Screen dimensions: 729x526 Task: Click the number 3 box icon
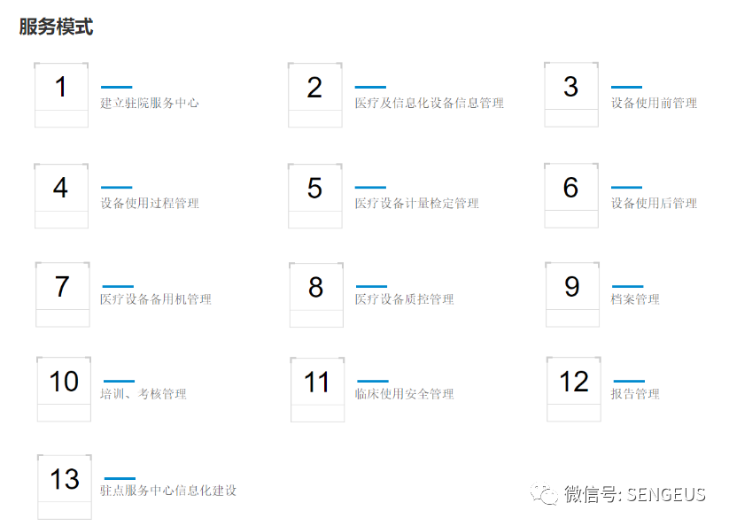point(571,95)
